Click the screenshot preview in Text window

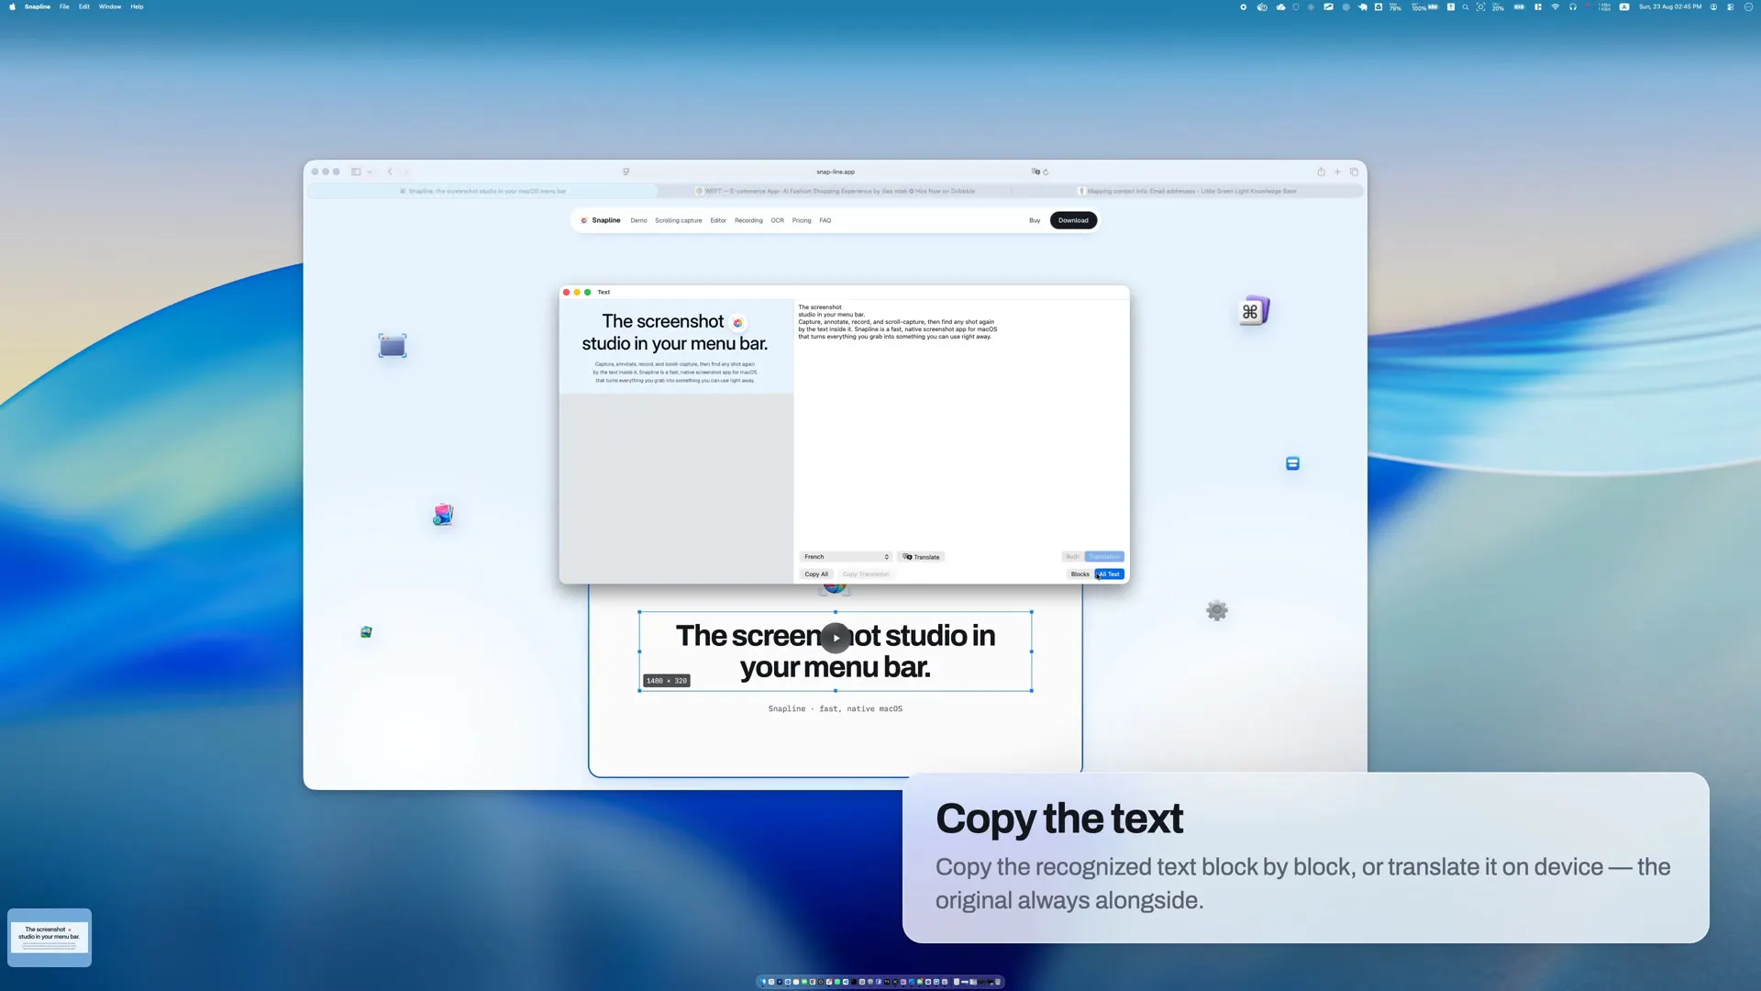point(676,347)
